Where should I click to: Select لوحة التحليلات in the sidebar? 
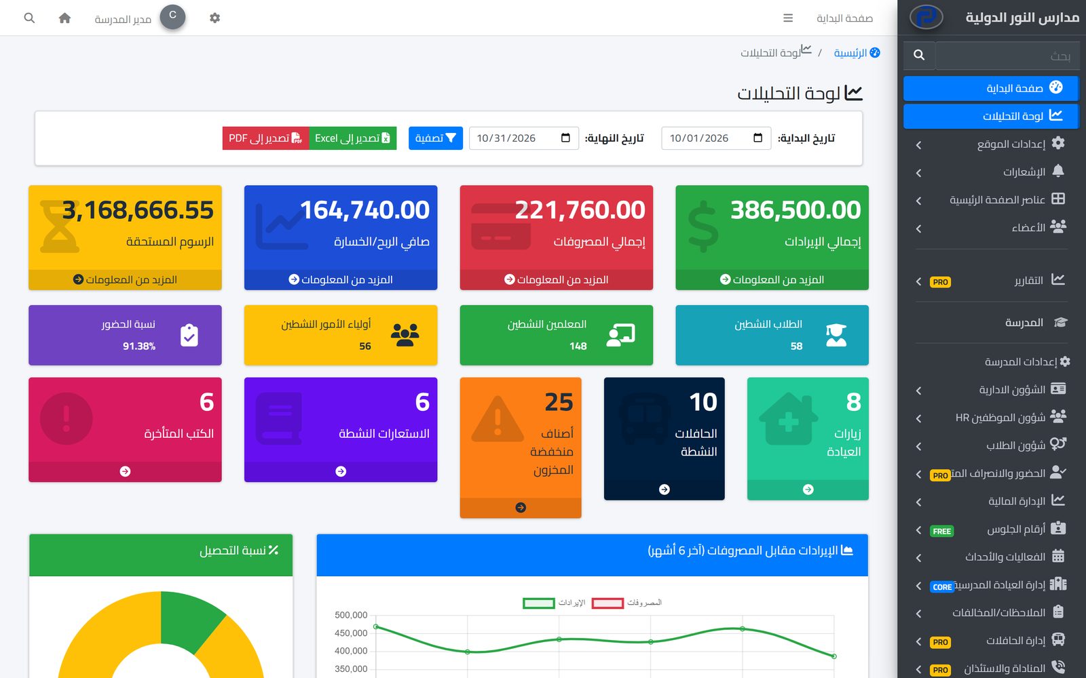pyautogui.click(x=991, y=116)
